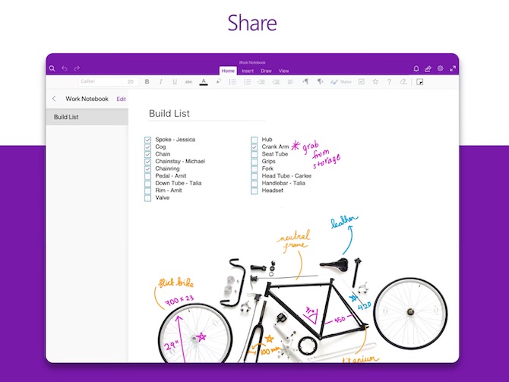Open the settings gear icon
509x382 pixels.
(440, 68)
